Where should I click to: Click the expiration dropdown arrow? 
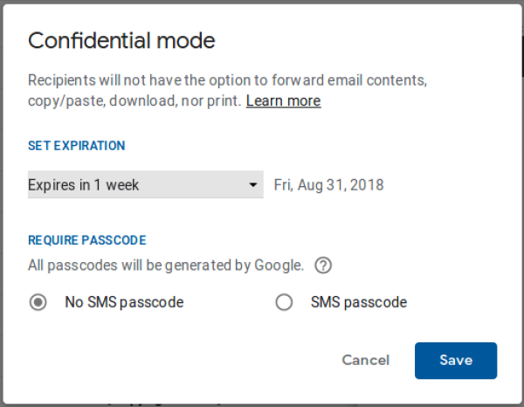coord(253,185)
